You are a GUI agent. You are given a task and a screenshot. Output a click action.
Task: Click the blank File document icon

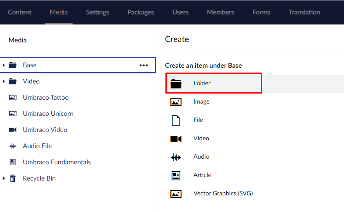(x=176, y=120)
